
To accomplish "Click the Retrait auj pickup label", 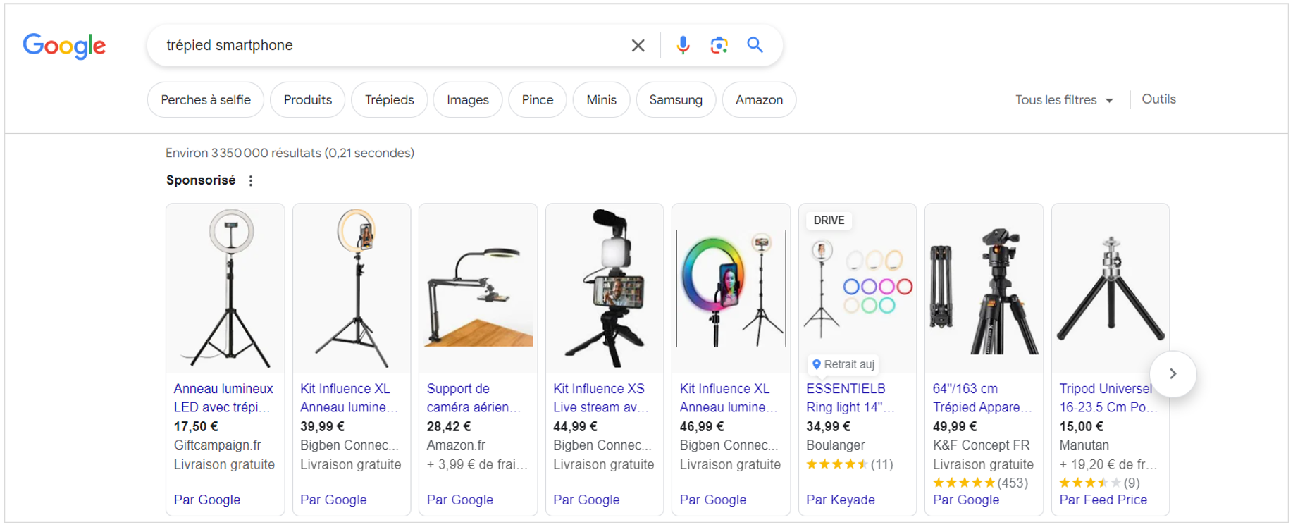I will (843, 364).
